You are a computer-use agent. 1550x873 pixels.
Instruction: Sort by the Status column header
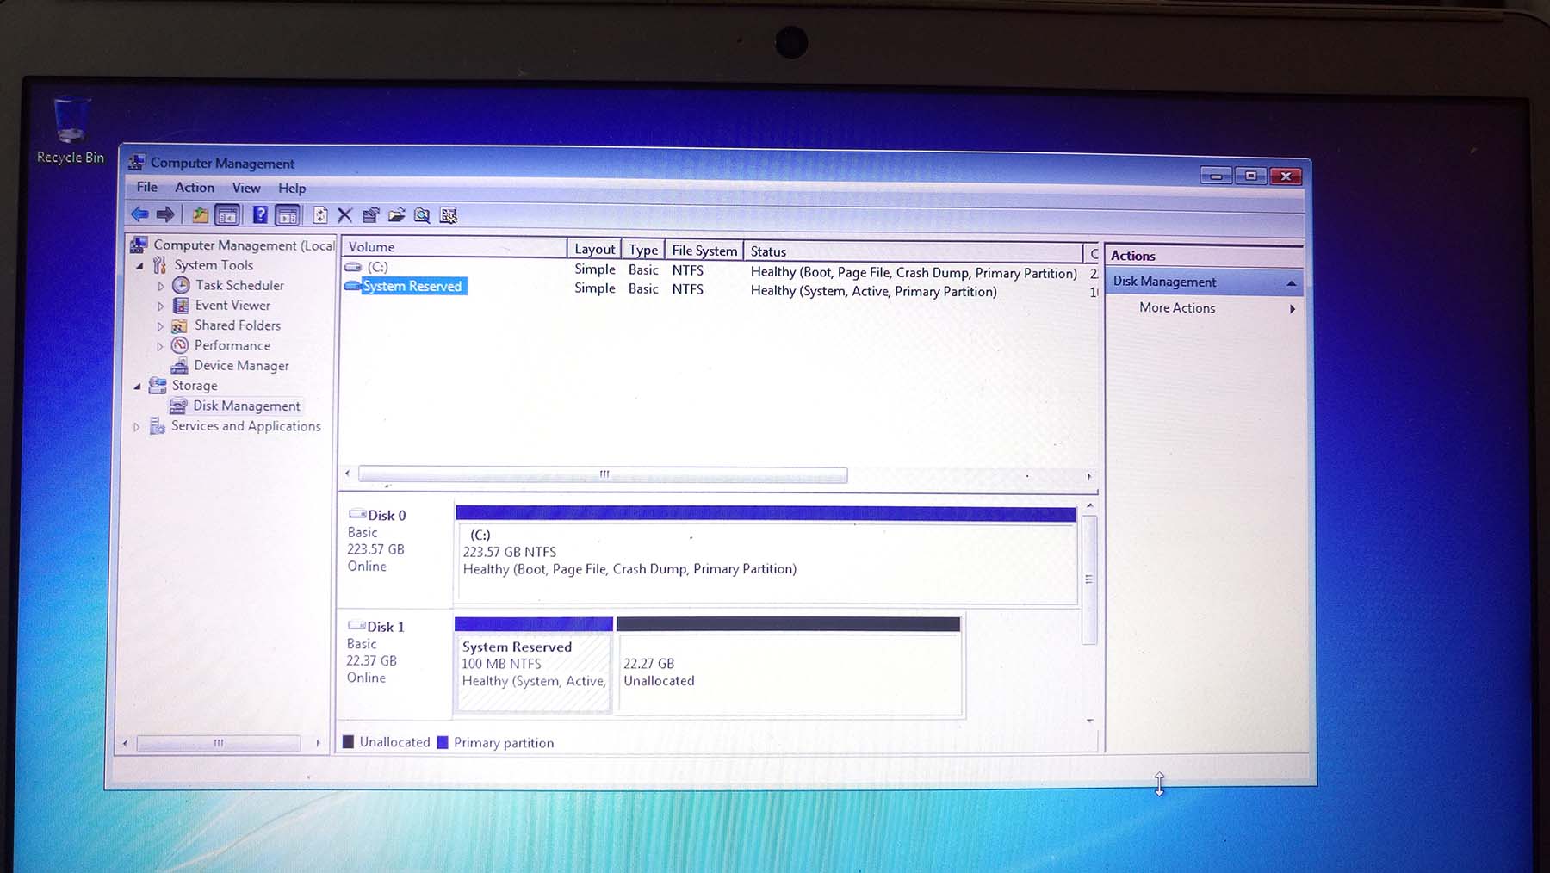click(x=913, y=251)
